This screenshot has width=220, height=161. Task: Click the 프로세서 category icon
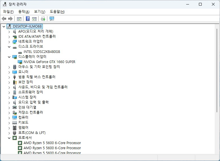coord(15,138)
